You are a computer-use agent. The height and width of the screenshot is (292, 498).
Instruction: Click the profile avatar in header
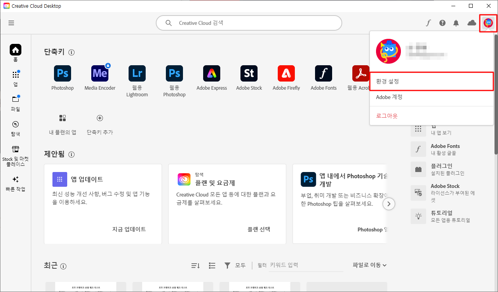pos(488,23)
